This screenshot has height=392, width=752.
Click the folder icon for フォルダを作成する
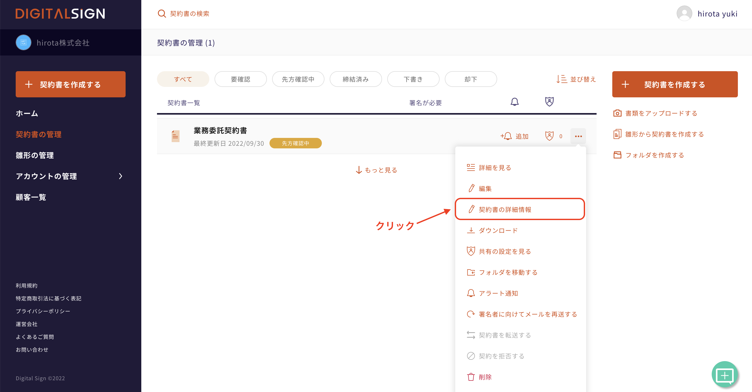[x=618, y=155]
